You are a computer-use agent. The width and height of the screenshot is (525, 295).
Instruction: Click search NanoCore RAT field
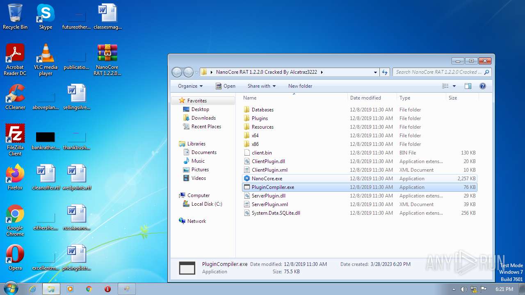(x=442, y=72)
